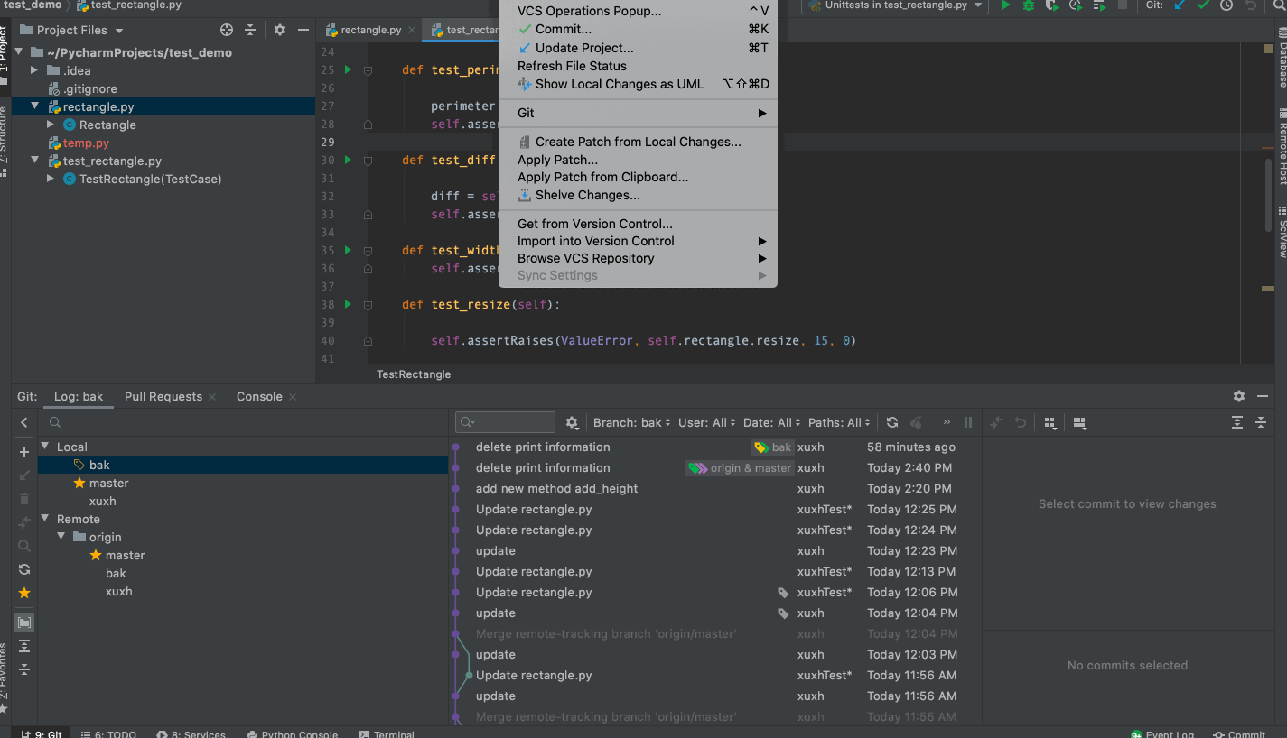The image size is (1287, 738).
Task: Open the User: All filter dropdown
Action: pyautogui.click(x=707, y=422)
